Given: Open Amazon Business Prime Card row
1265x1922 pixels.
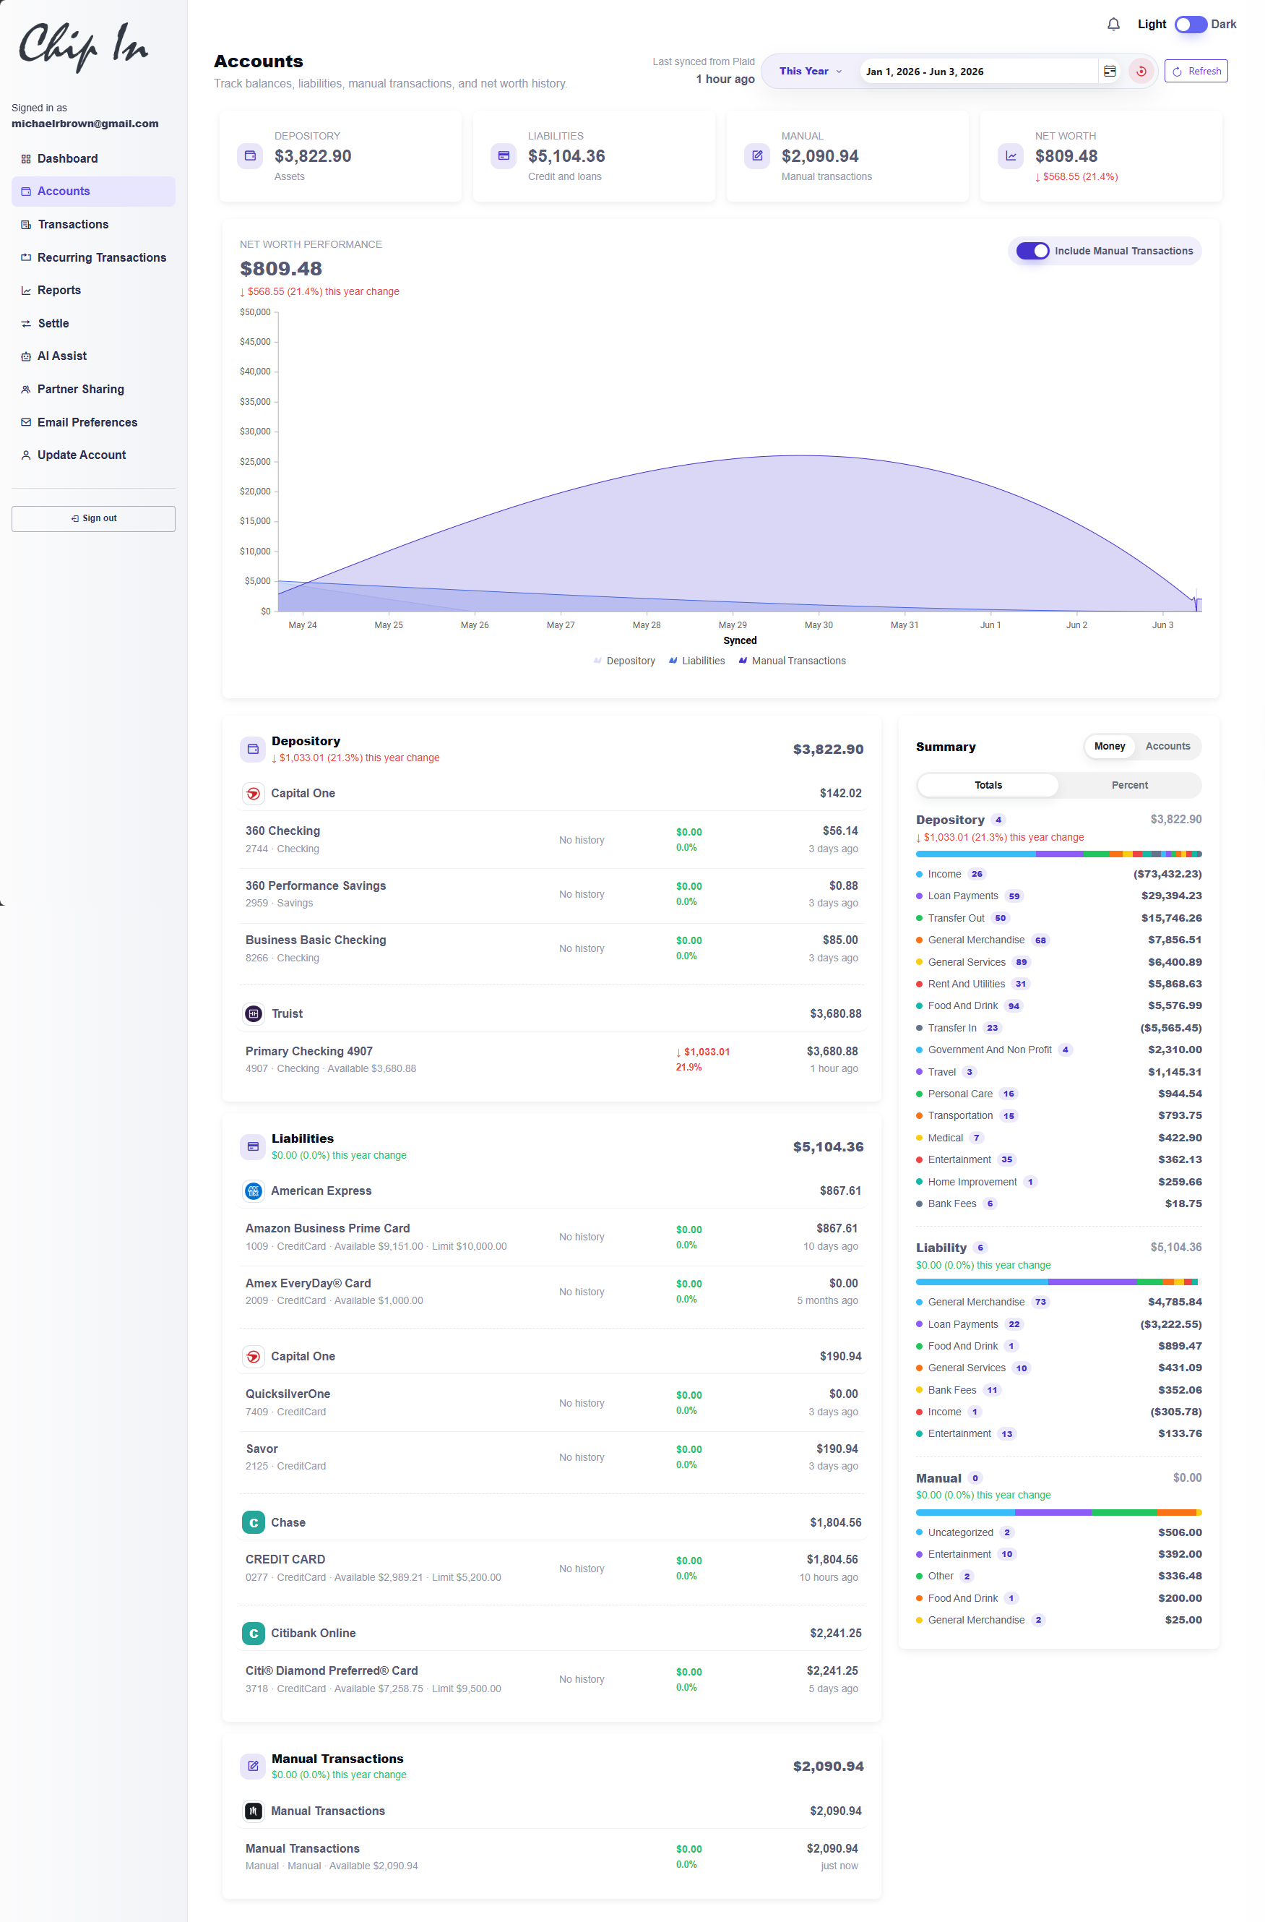Looking at the screenshot, I should (x=551, y=1237).
